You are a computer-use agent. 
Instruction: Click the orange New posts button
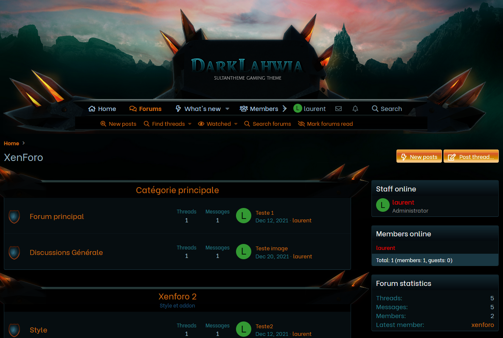[x=419, y=157]
